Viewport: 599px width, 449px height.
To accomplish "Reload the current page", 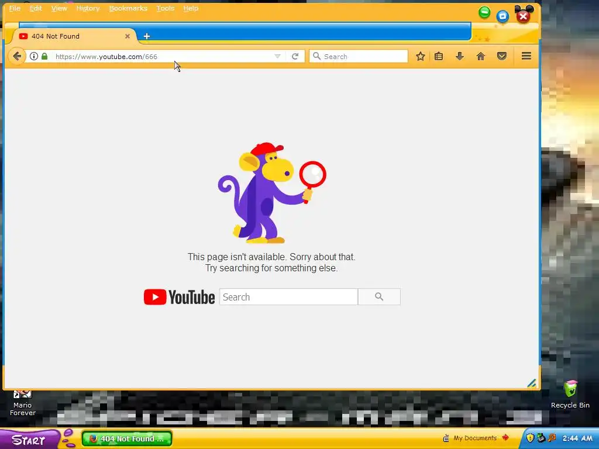I will pos(295,57).
